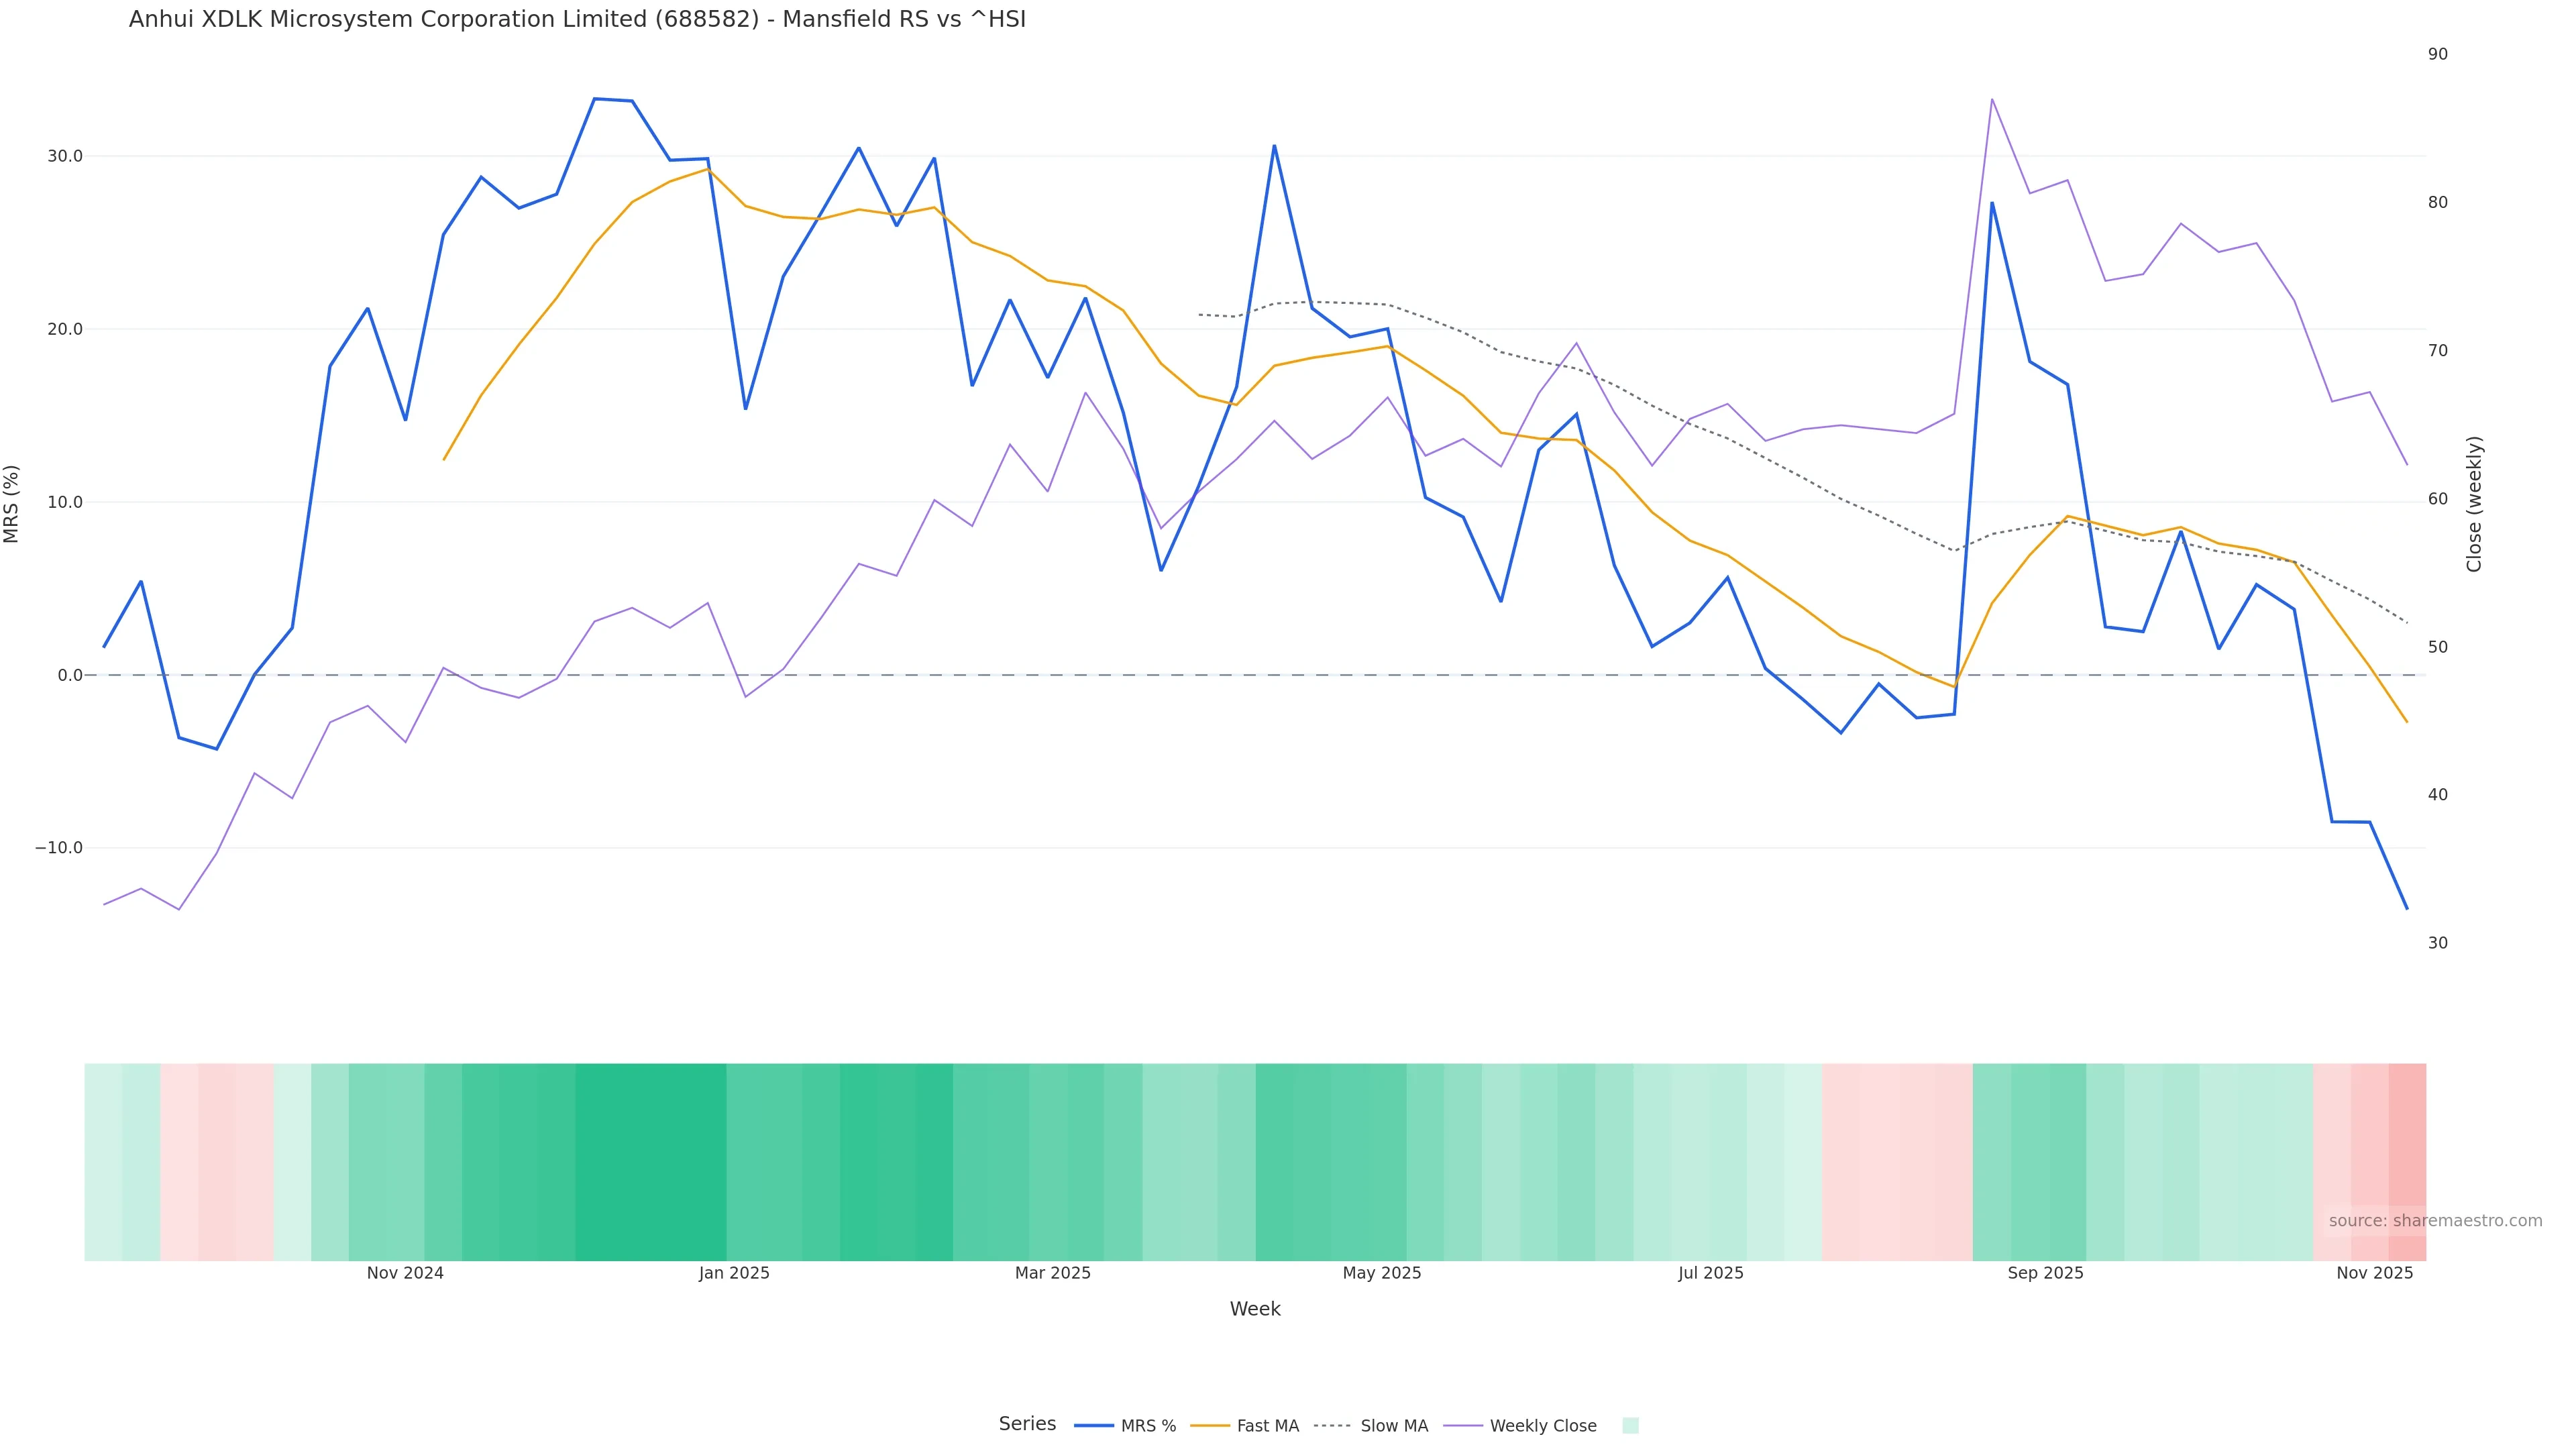The height and width of the screenshot is (1449, 2576).
Task: Click the purple Weekly Close legend line marker
Action: (x=1463, y=1426)
